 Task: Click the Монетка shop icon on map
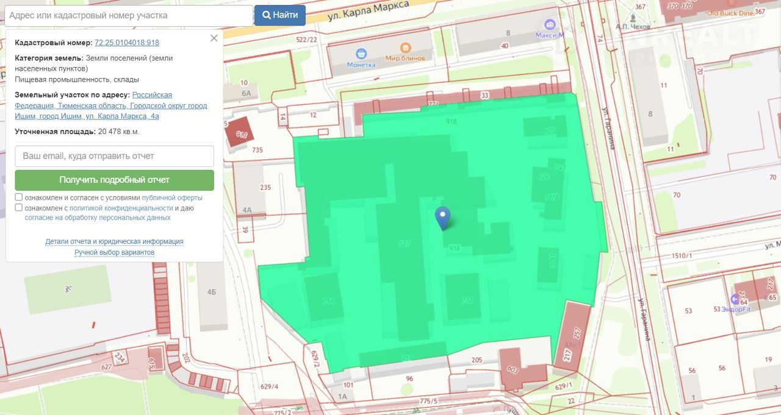coord(361,54)
